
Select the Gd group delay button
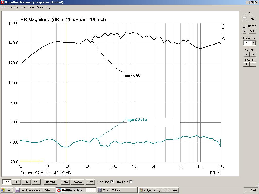36,182
